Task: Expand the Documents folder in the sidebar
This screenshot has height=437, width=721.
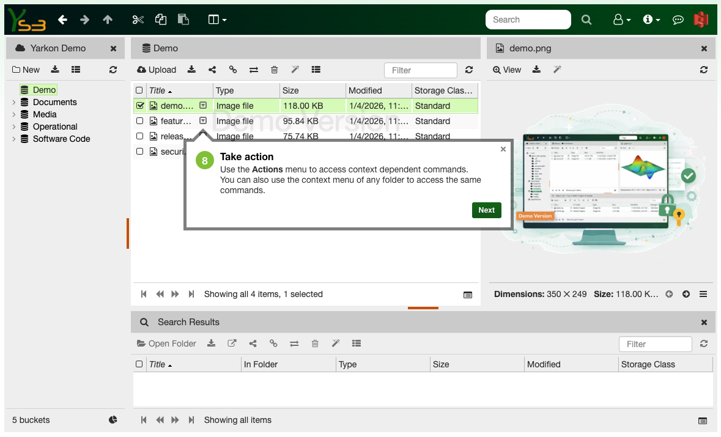Action: (13, 102)
